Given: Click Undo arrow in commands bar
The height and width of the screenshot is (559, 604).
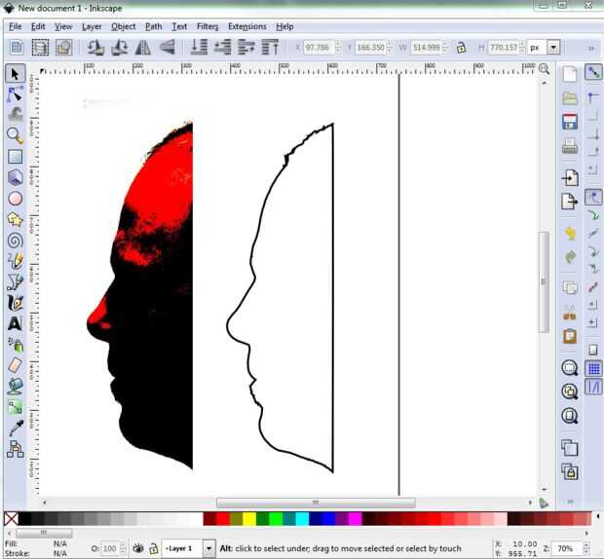Looking at the screenshot, I should [570, 233].
